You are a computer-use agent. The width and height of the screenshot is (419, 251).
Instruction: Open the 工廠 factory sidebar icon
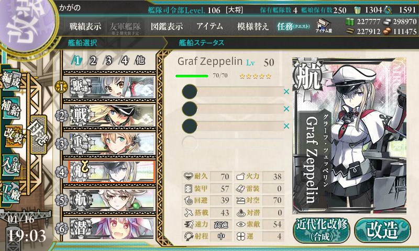tap(10, 192)
